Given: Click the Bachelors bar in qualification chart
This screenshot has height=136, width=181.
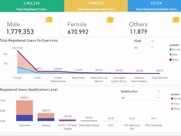Looking at the screenshot, I should (25, 111).
